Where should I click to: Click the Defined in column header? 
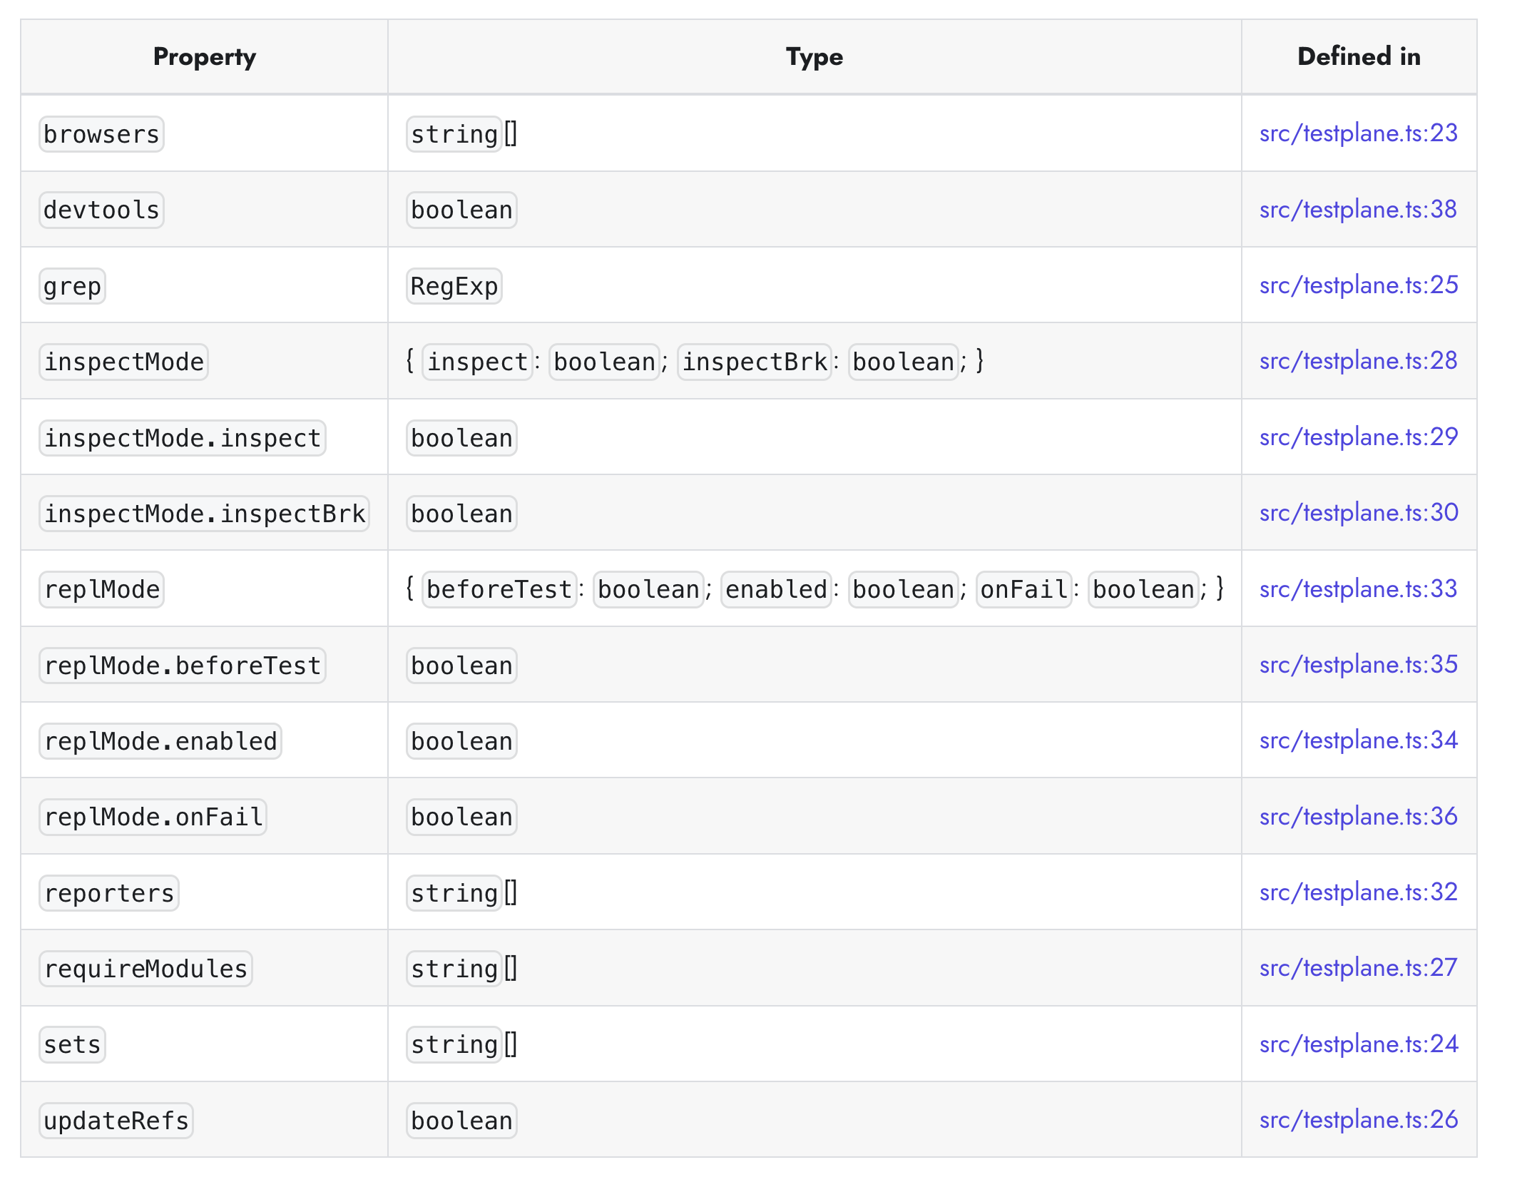click(1359, 56)
